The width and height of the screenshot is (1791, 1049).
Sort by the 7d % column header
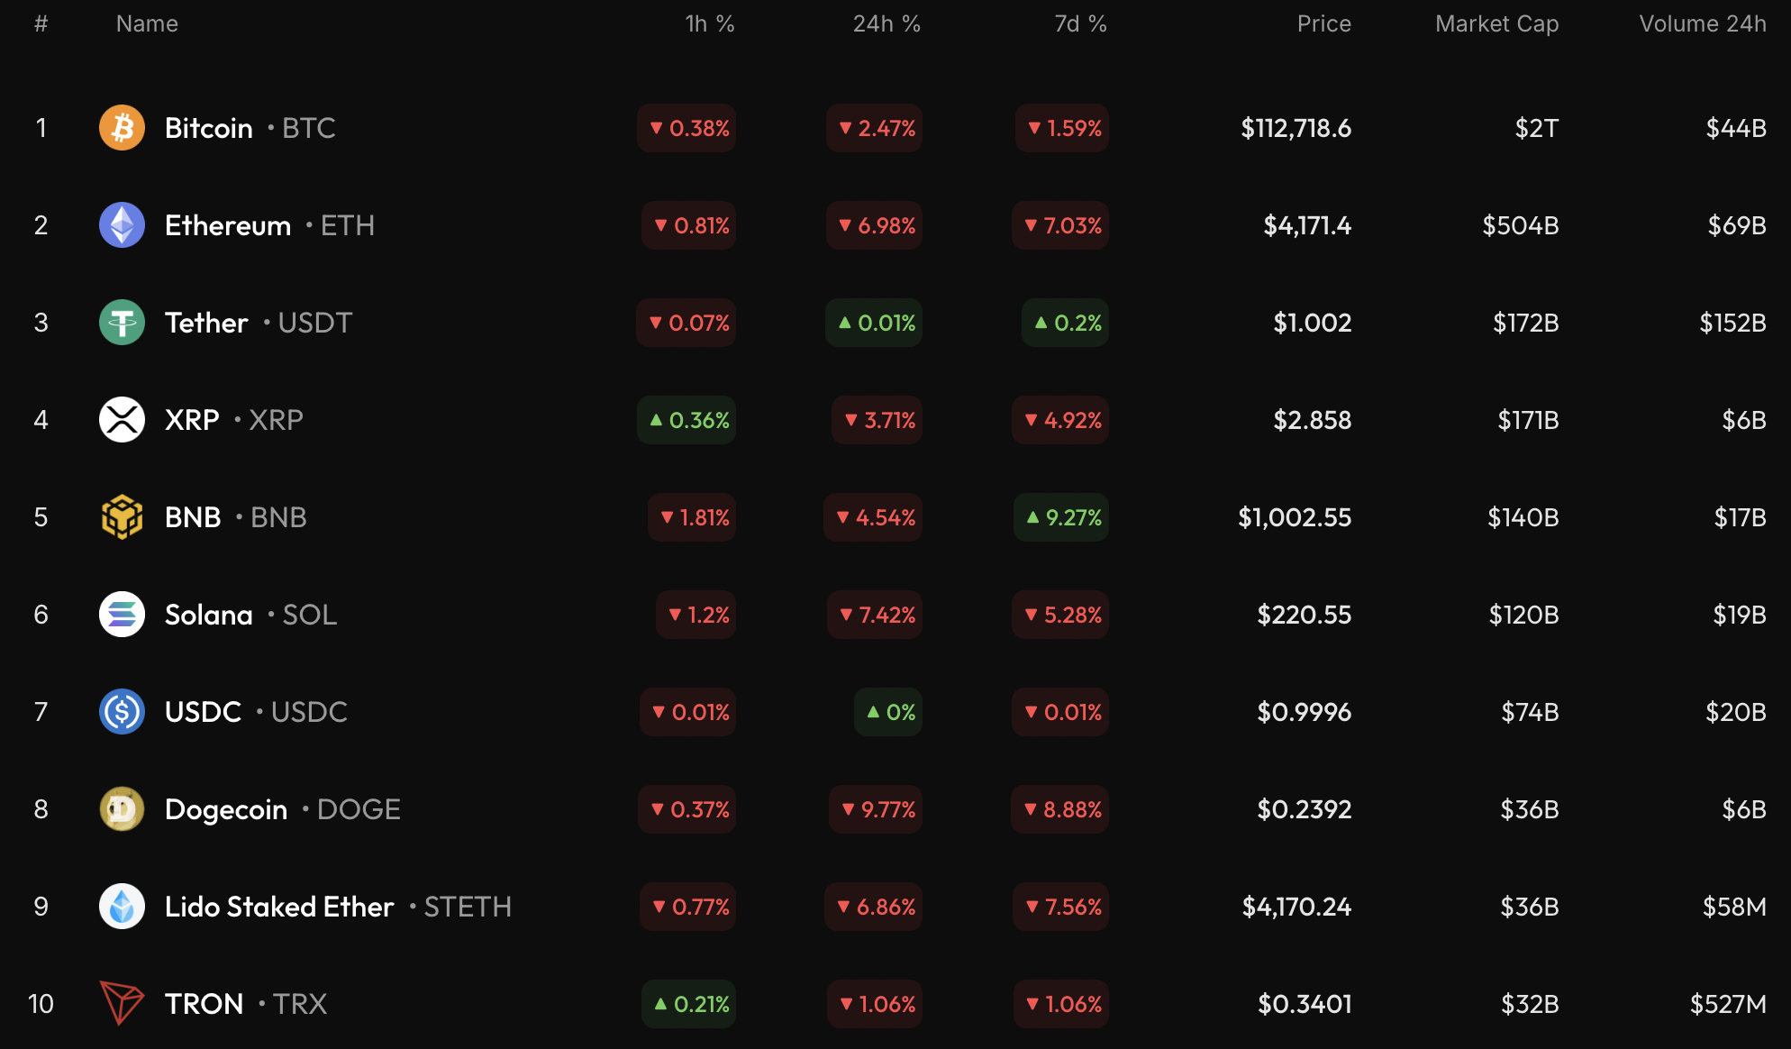click(1080, 24)
